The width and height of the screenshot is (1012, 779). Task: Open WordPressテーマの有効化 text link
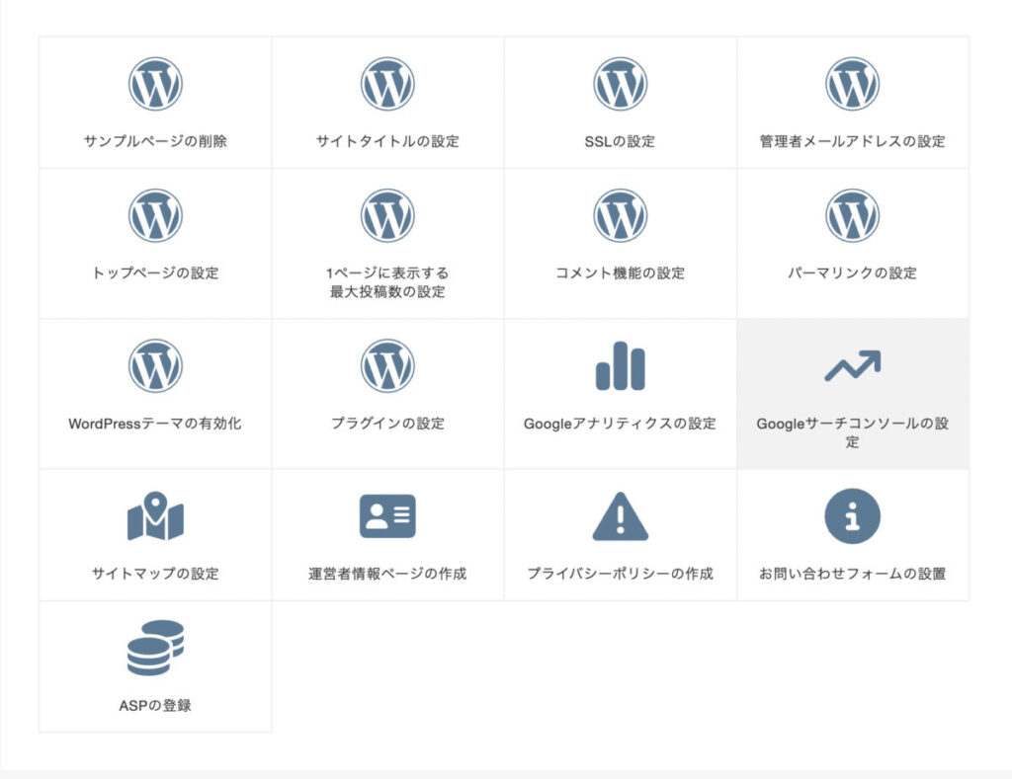(155, 423)
